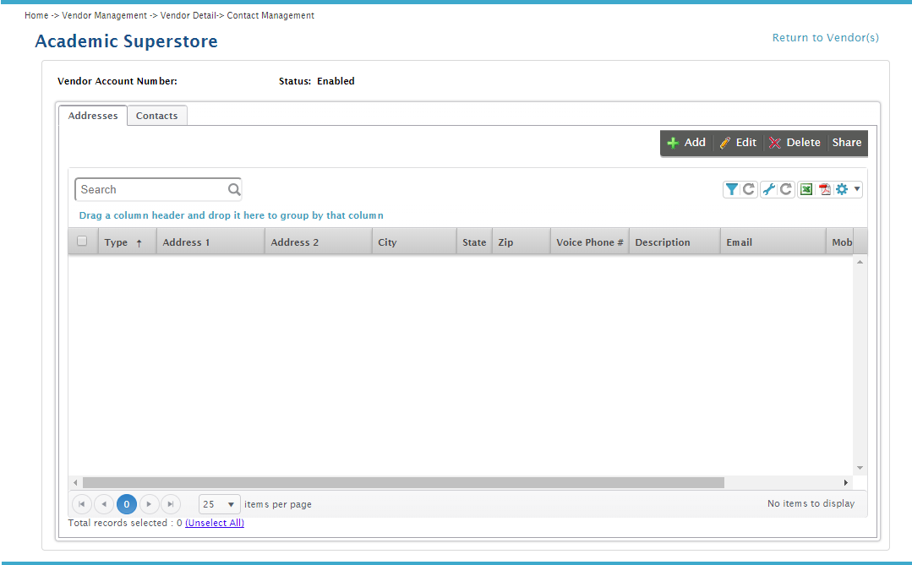Click the "No items to display" message
912x565 pixels.
[x=811, y=503]
